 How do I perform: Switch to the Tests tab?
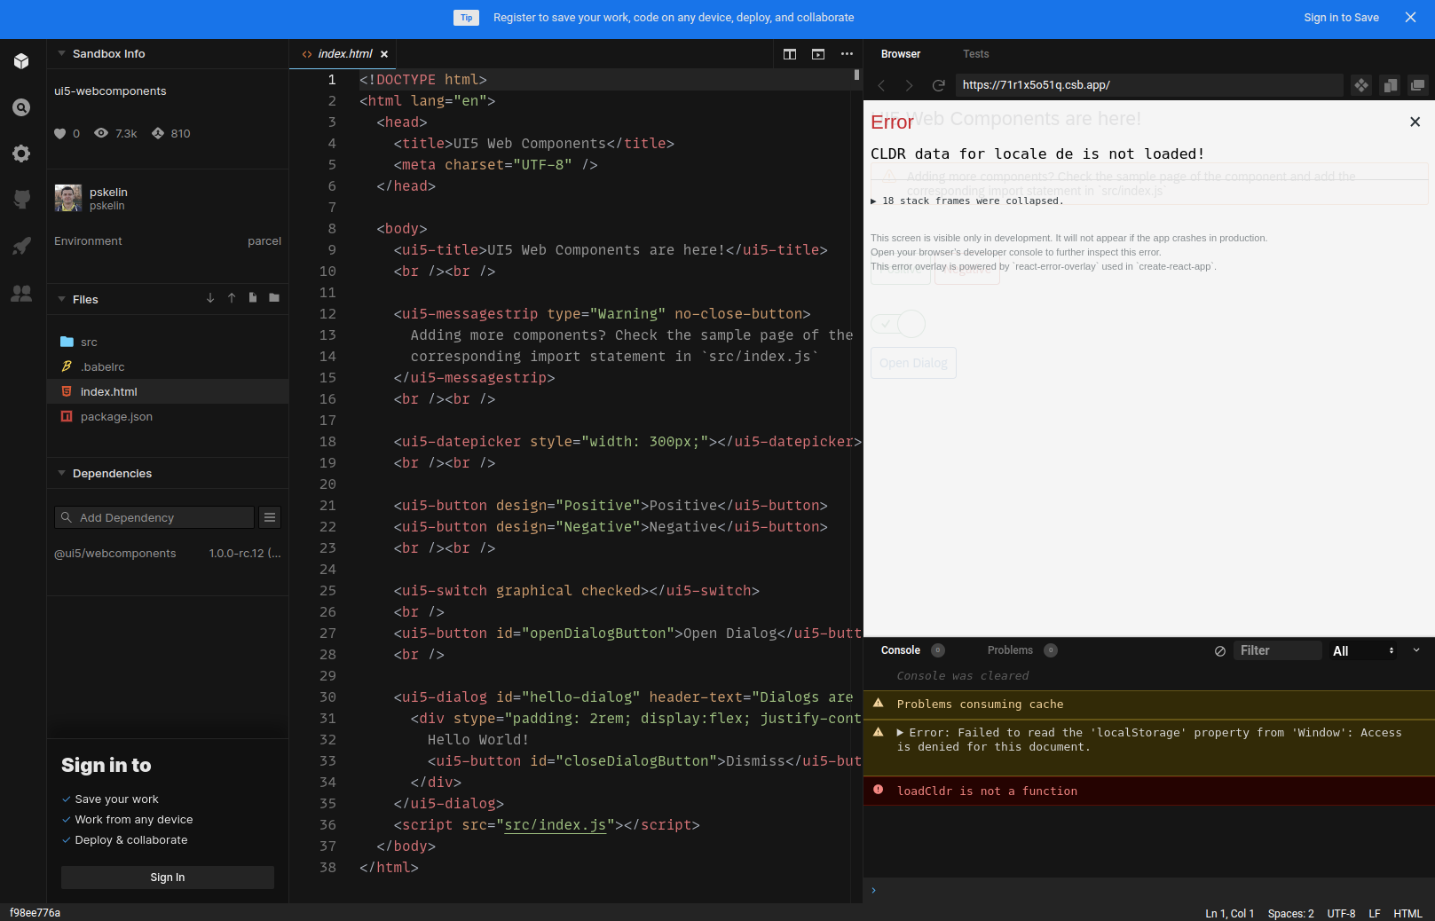click(x=975, y=54)
